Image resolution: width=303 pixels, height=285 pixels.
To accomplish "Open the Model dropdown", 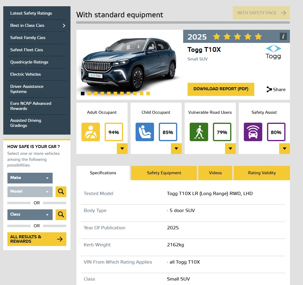I will pos(30,192).
